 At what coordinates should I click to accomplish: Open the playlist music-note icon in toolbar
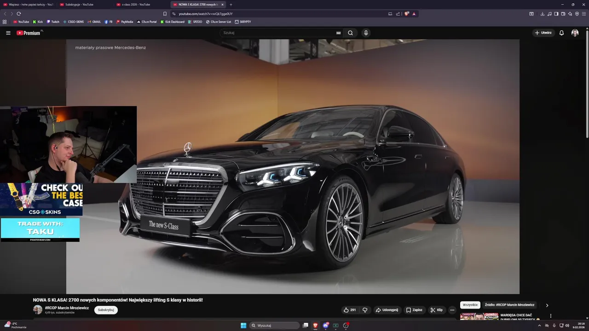click(x=549, y=14)
